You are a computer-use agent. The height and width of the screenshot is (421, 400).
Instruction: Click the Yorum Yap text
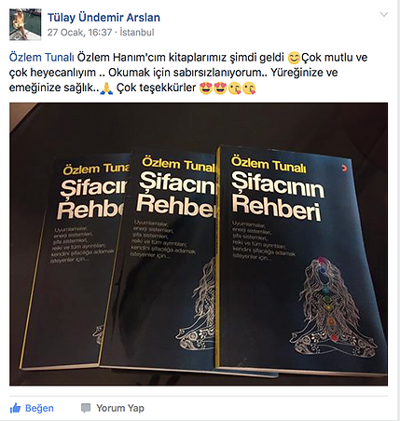(120, 408)
